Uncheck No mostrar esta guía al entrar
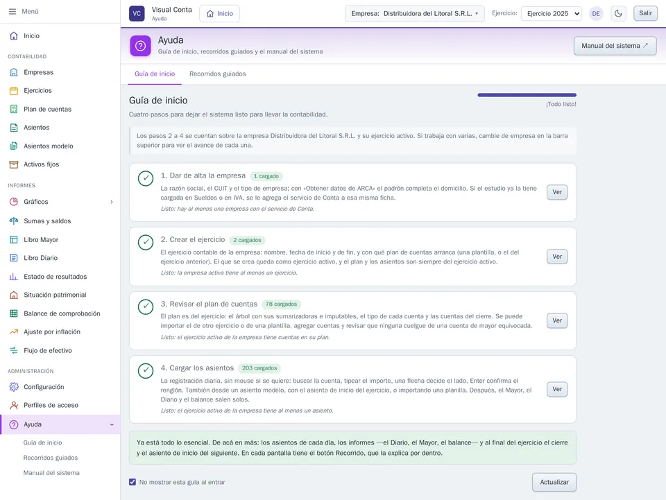The width and height of the screenshot is (666, 500). (x=133, y=482)
